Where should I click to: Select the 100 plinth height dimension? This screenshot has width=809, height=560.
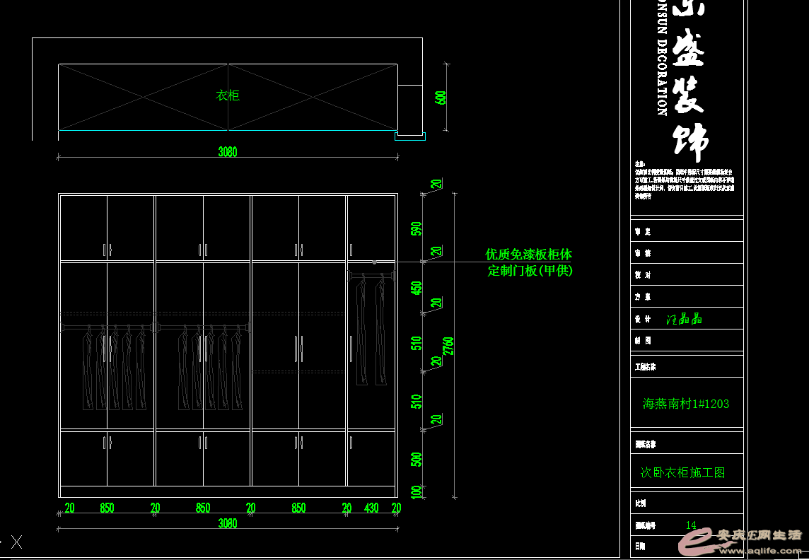click(417, 491)
